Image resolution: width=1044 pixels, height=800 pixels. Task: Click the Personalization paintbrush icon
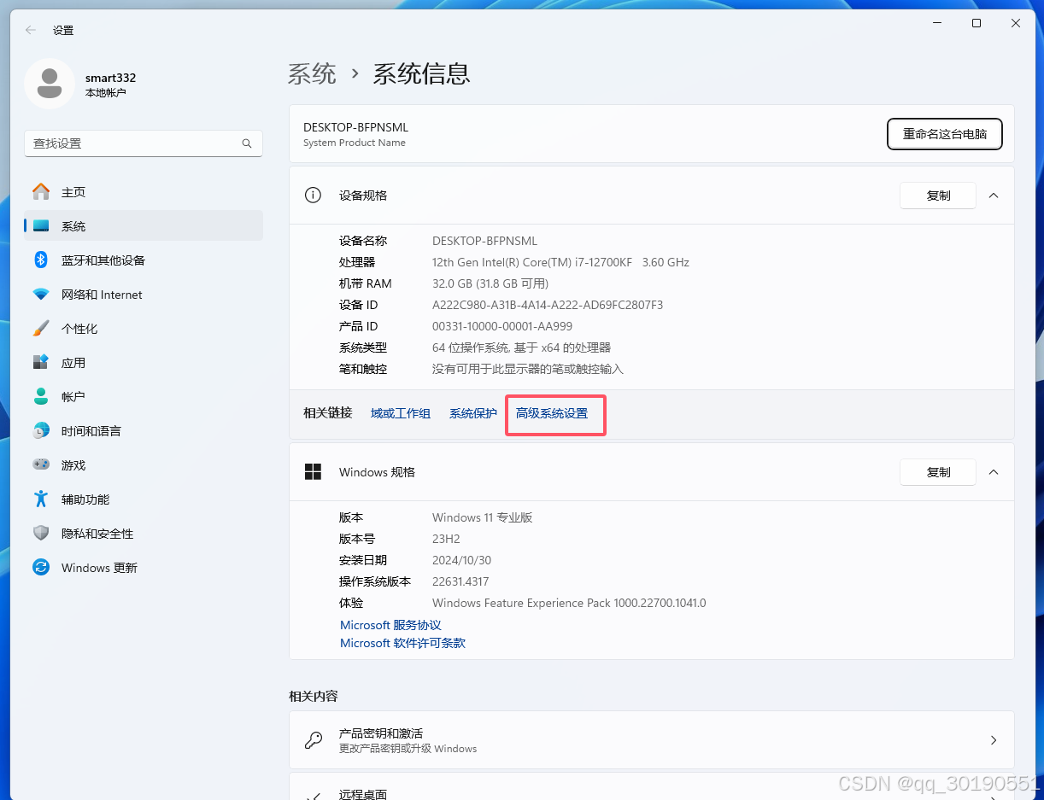pos(41,329)
